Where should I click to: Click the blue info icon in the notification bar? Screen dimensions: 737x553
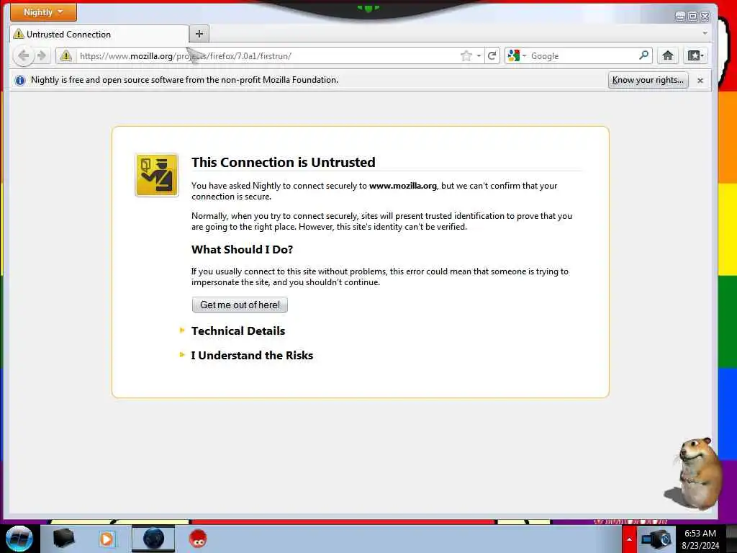click(x=19, y=81)
